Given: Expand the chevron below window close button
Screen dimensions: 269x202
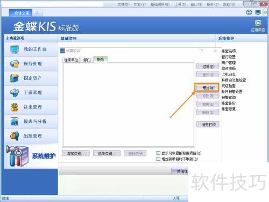Looking at the screenshot, I should pos(265,12).
